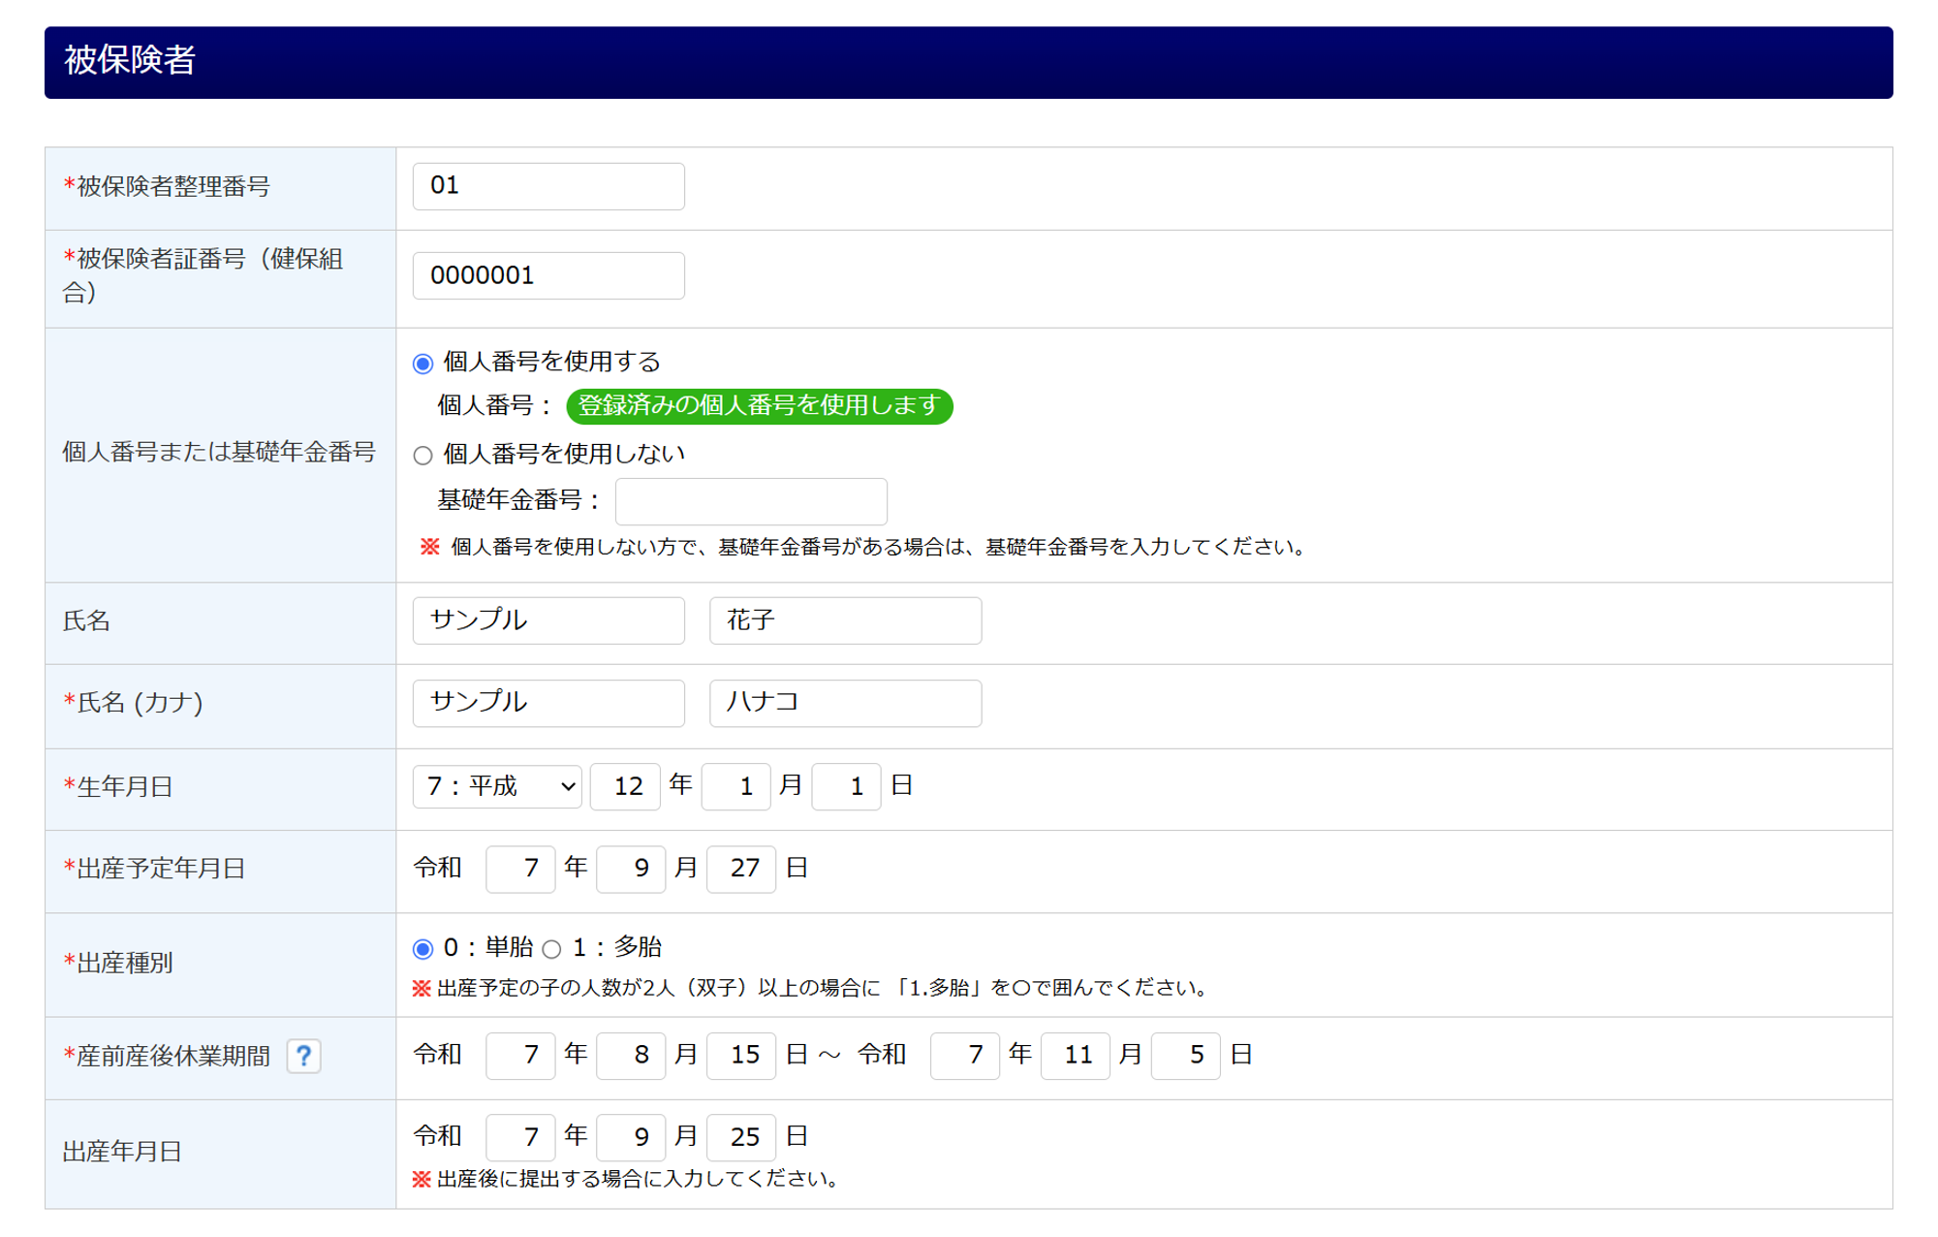Open the era dropdown showing 平成

pyautogui.click(x=497, y=785)
